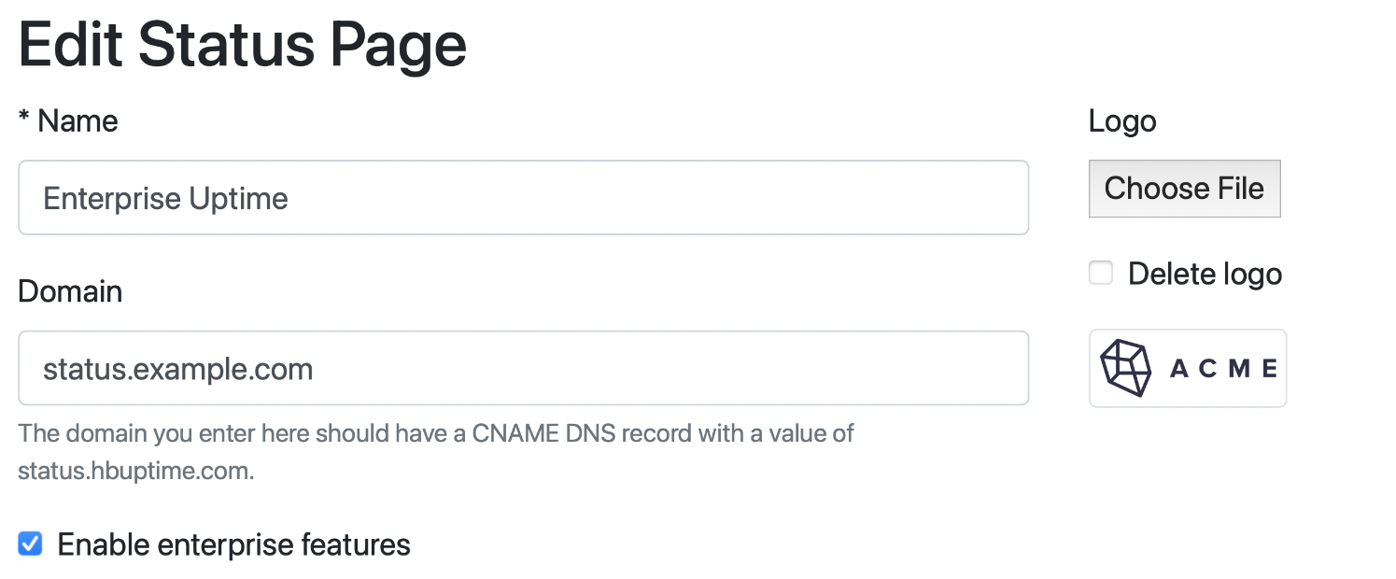This screenshot has width=1396, height=579.
Task: Click the Choose File button
Action: click(1184, 189)
